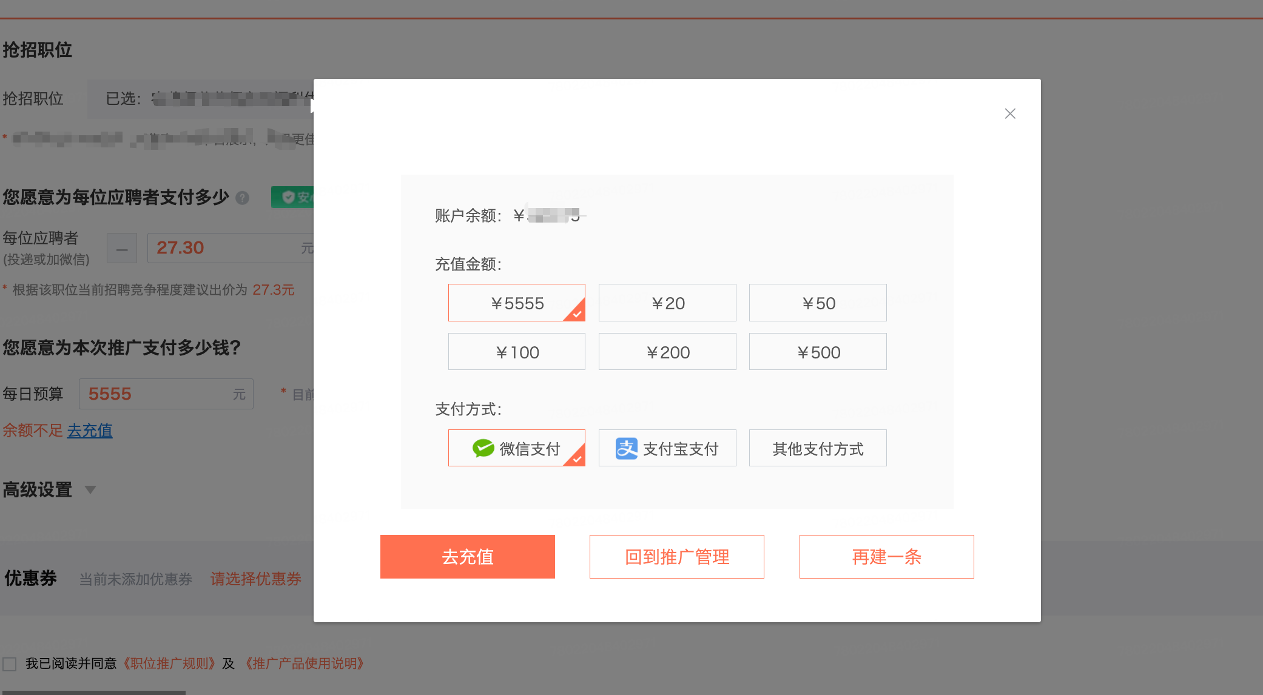Click the 支付方式 label
The width and height of the screenshot is (1263, 695).
468,409
